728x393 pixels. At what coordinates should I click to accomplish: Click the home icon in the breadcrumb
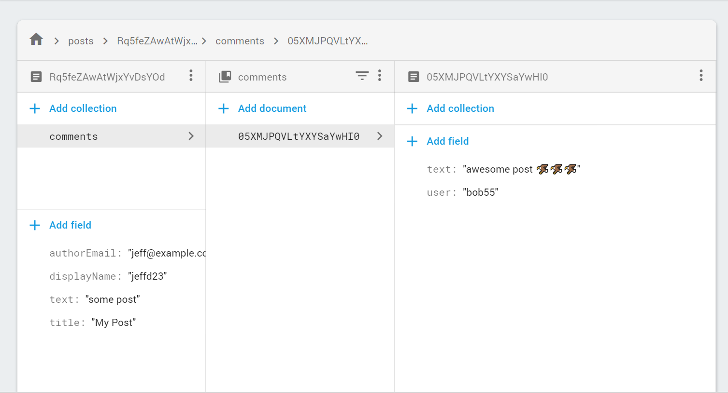(36, 41)
